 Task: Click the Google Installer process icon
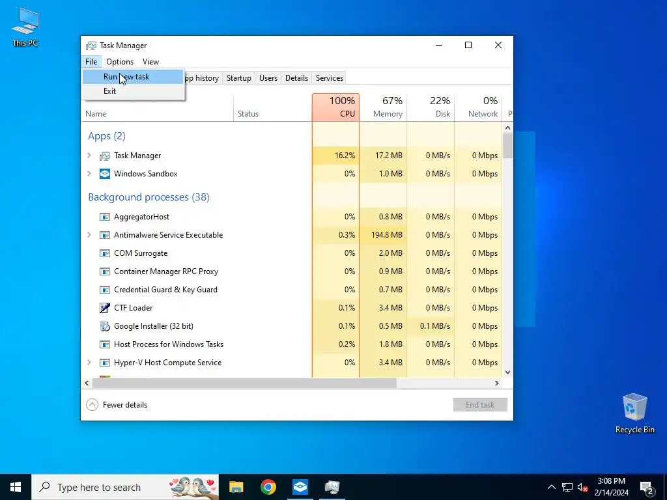[x=105, y=326]
